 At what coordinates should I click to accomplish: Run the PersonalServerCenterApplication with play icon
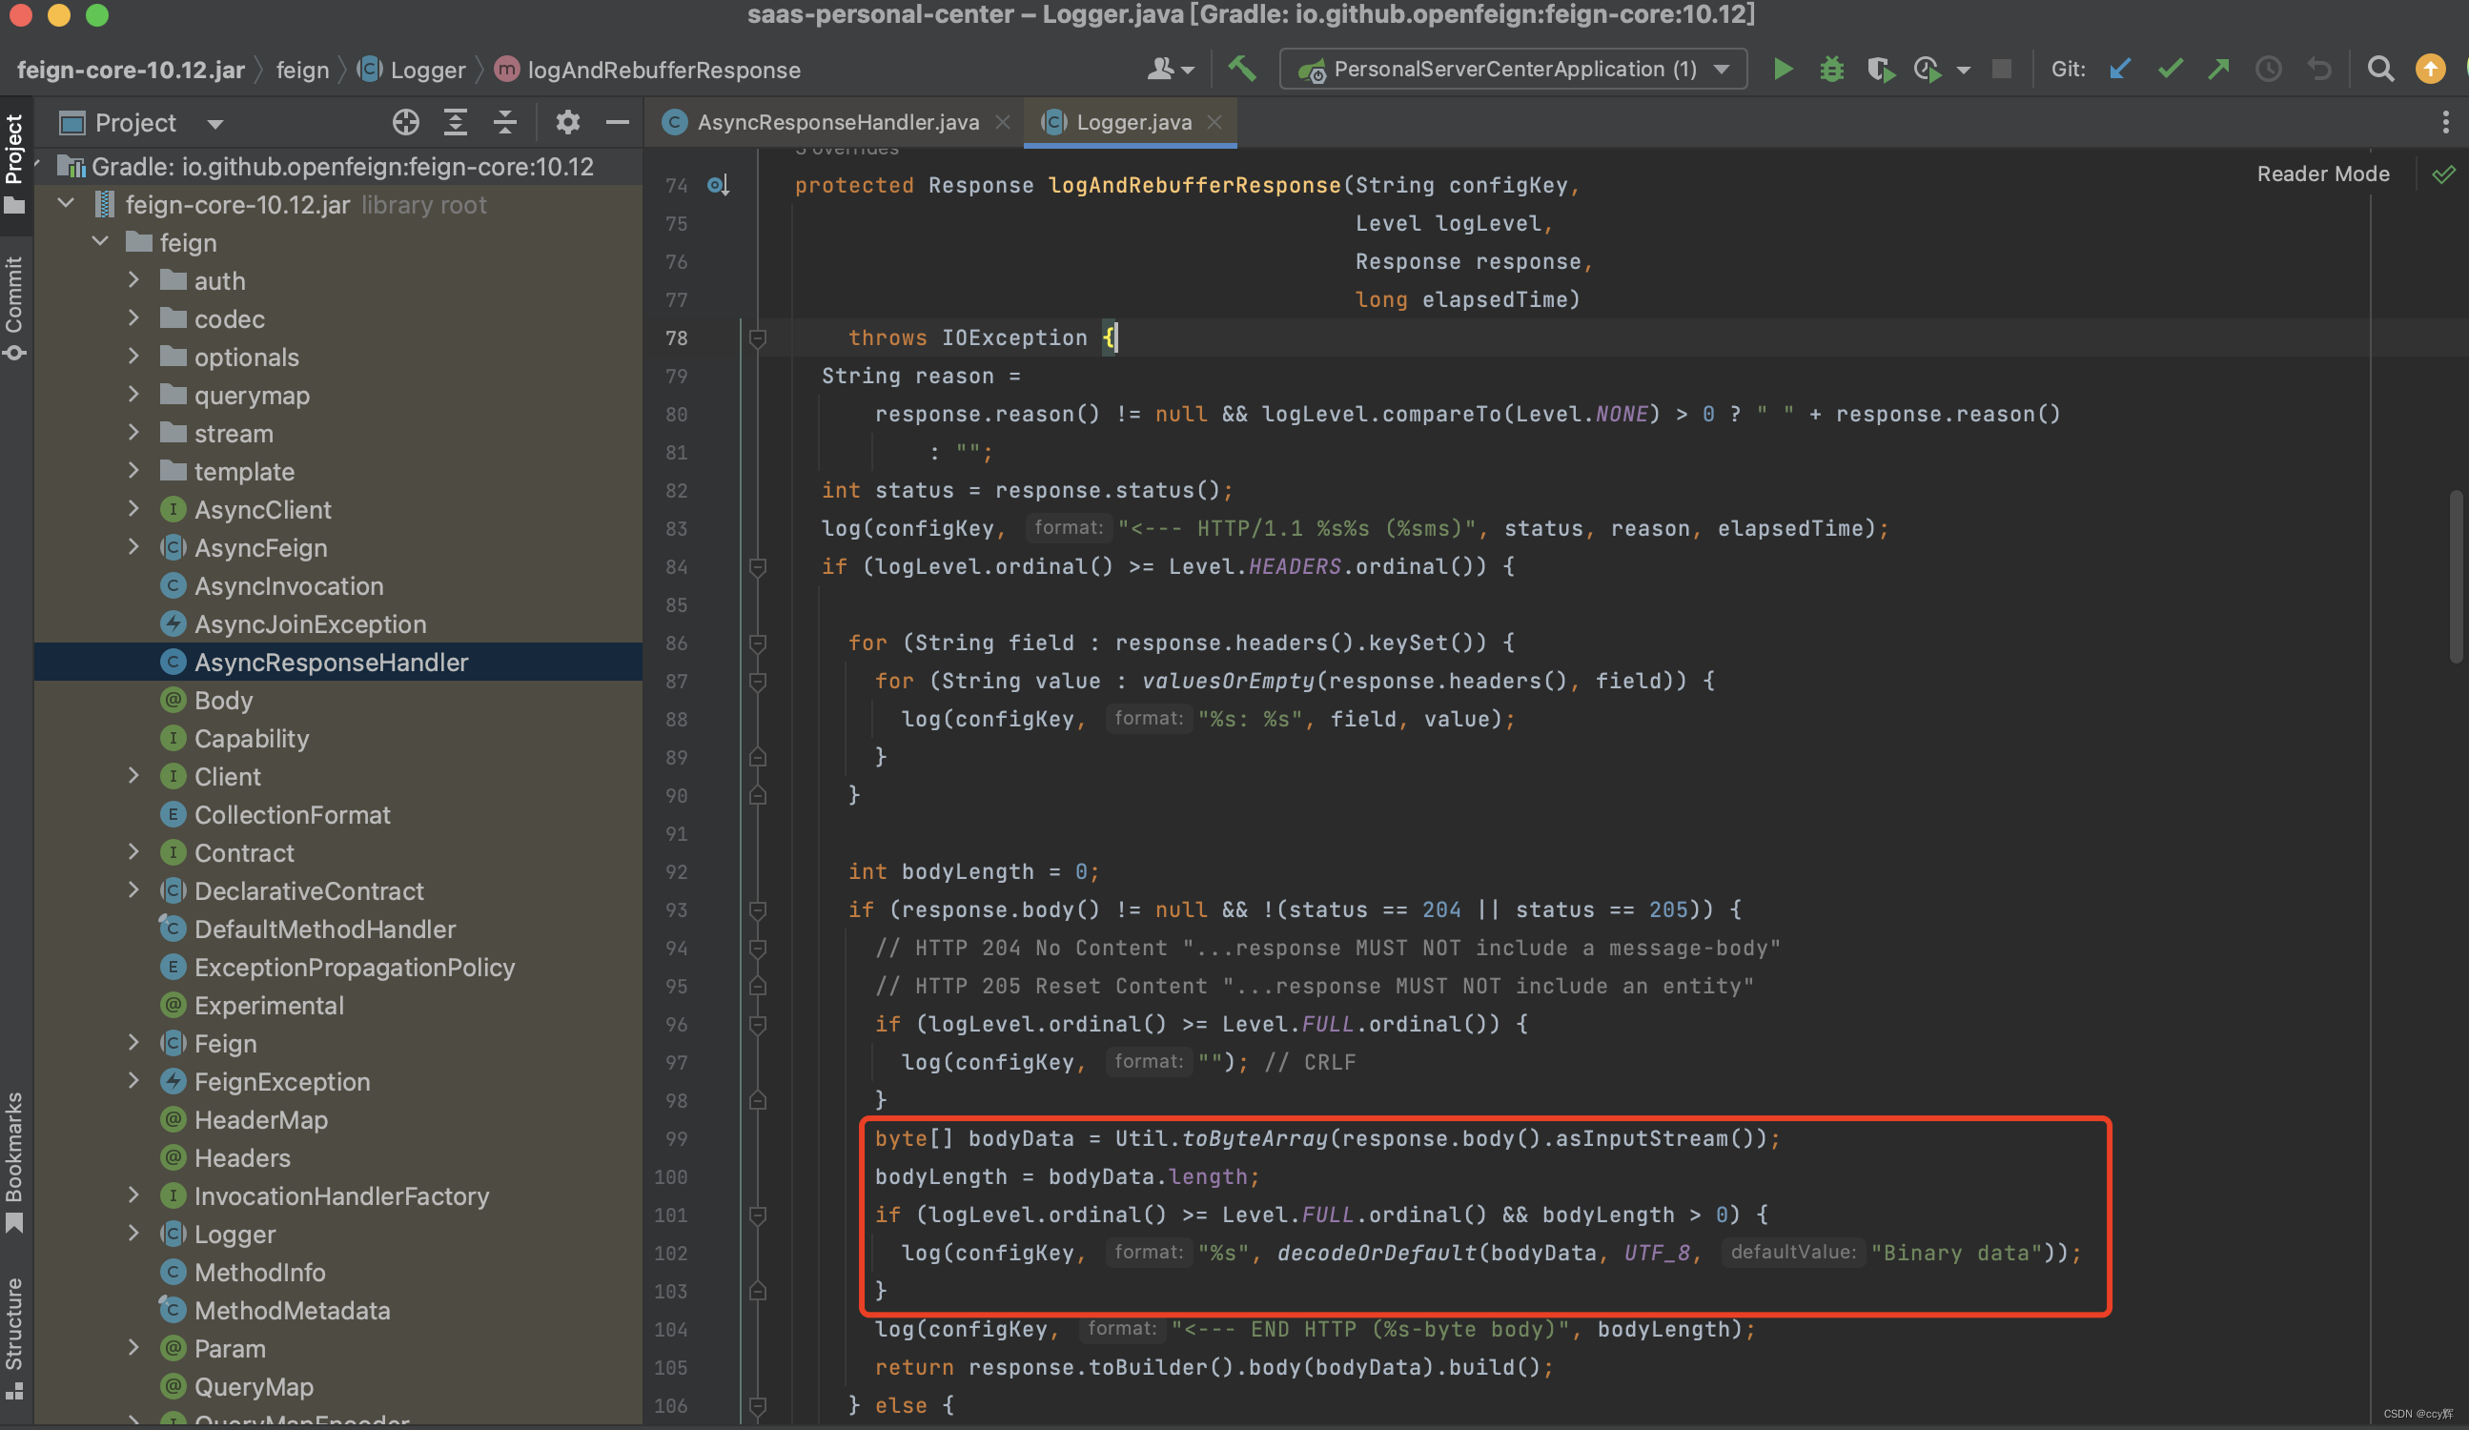click(1784, 70)
